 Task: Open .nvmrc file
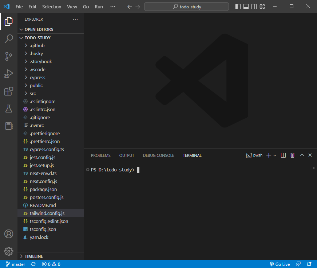coord(51,125)
